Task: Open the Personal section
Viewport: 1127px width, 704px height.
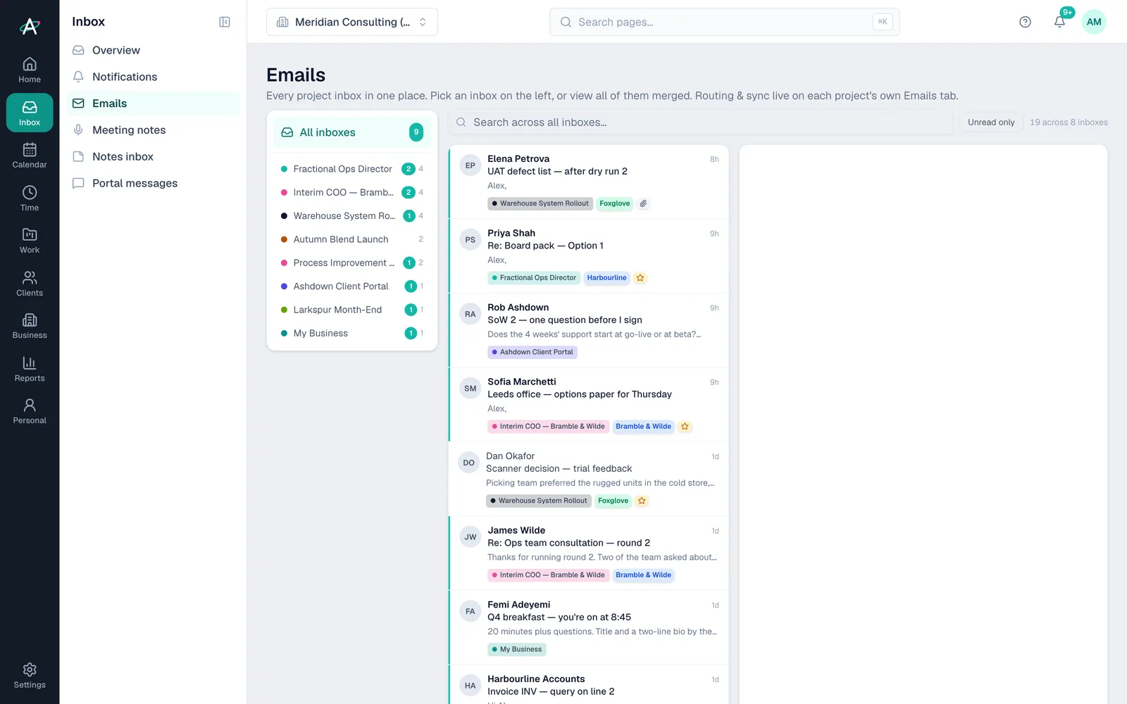Action: (x=30, y=411)
